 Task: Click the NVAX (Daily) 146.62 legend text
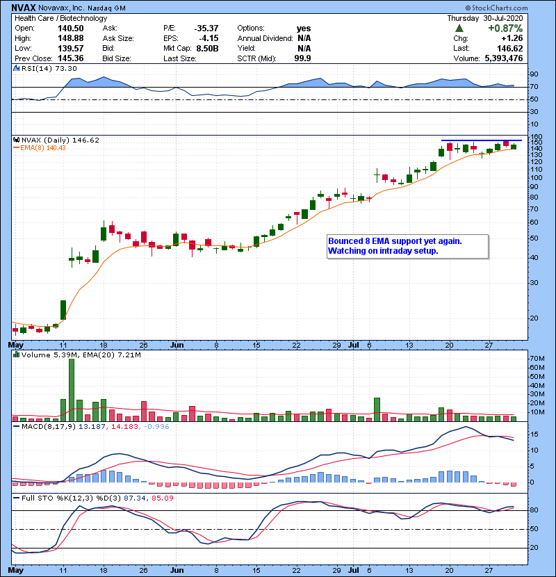coord(60,140)
